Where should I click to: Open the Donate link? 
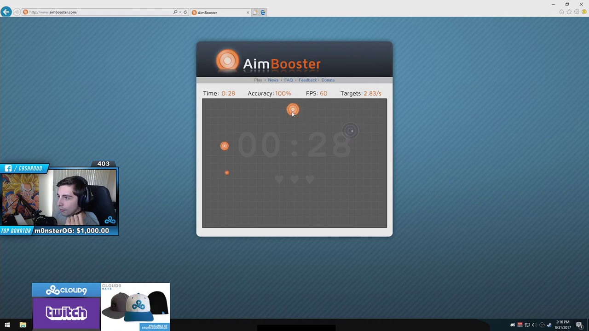point(328,80)
